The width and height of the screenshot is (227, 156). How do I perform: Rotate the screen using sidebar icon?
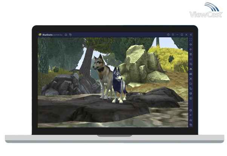coord(191,98)
